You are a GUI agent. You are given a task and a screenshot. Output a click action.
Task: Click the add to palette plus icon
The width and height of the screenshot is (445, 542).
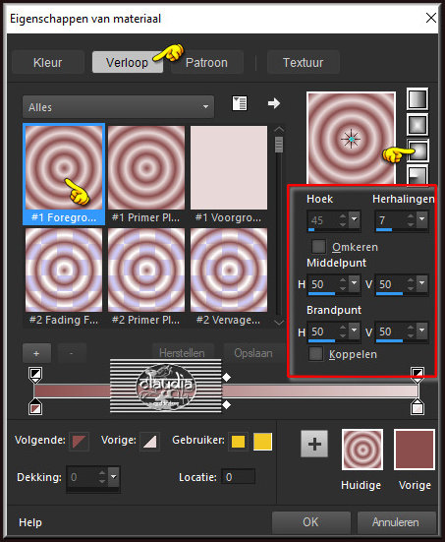point(314,444)
